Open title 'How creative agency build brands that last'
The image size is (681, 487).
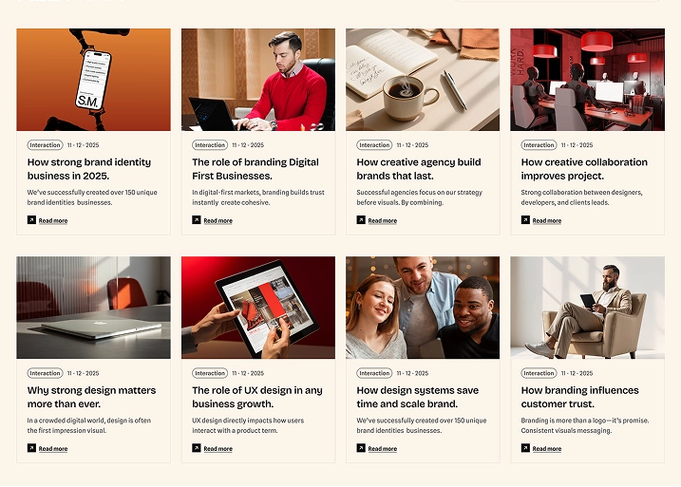point(419,169)
